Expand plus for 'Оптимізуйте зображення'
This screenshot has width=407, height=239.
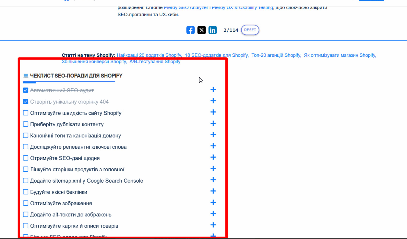(x=213, y=202)
